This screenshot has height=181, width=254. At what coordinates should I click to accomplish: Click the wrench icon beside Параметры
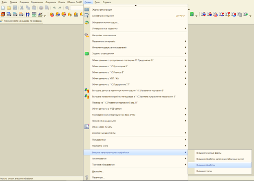[x=87, y=177]
